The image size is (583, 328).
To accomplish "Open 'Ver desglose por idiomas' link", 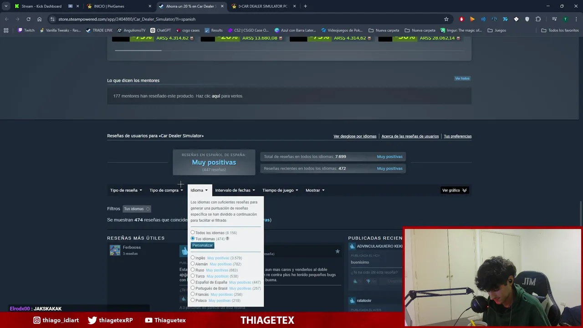I will pos(355,136).
